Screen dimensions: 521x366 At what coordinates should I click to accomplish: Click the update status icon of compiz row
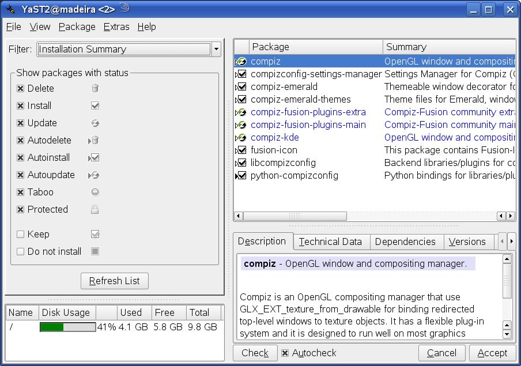pyautogui.click(x=241, y=62)
